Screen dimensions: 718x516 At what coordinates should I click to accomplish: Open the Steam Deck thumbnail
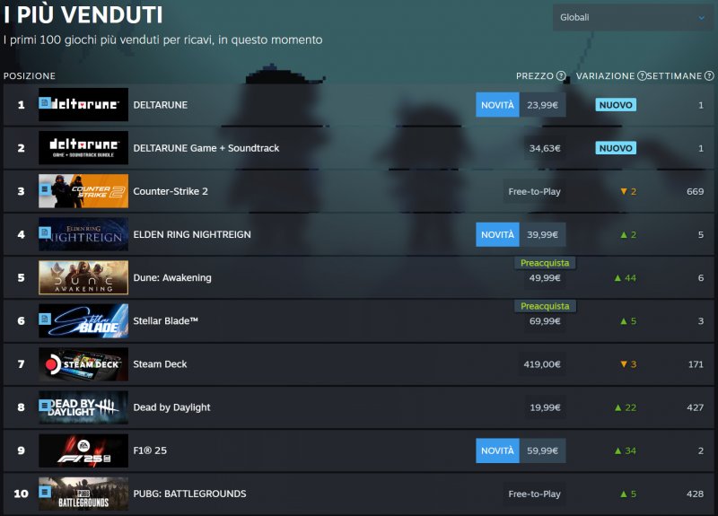83,364
